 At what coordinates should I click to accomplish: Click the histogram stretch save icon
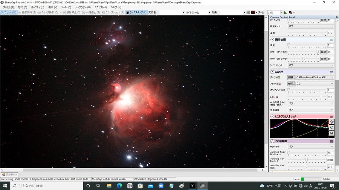click(331, 133)
